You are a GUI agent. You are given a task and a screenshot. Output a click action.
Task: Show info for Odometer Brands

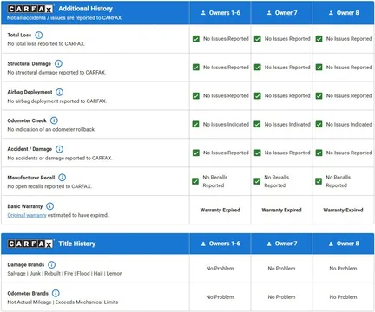click(56, 293)
